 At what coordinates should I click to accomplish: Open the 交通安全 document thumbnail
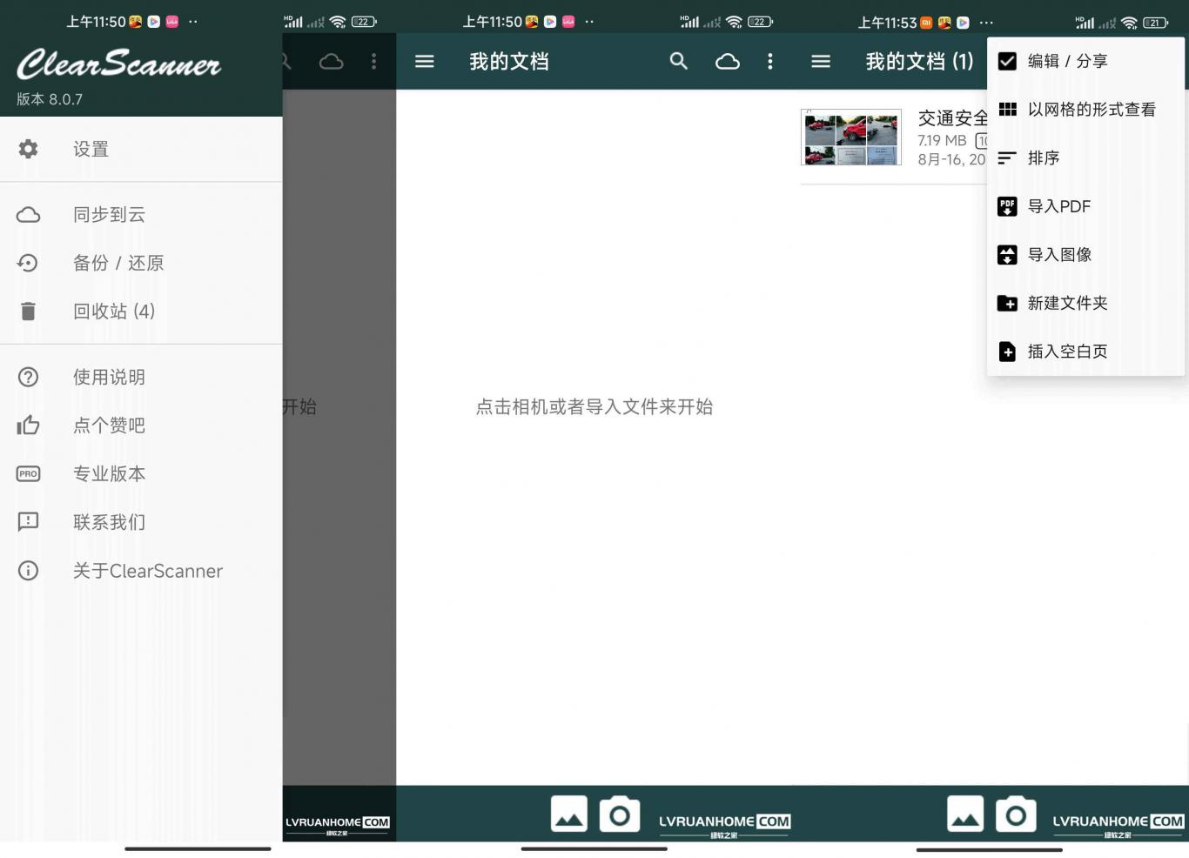[x=850, y=137]
